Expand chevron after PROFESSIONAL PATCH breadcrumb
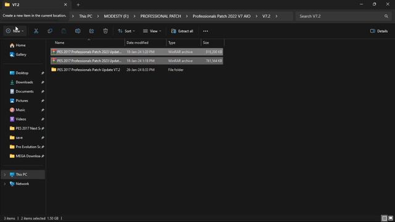395x222 pixels. pyautogui.click(x=186, y=16)
